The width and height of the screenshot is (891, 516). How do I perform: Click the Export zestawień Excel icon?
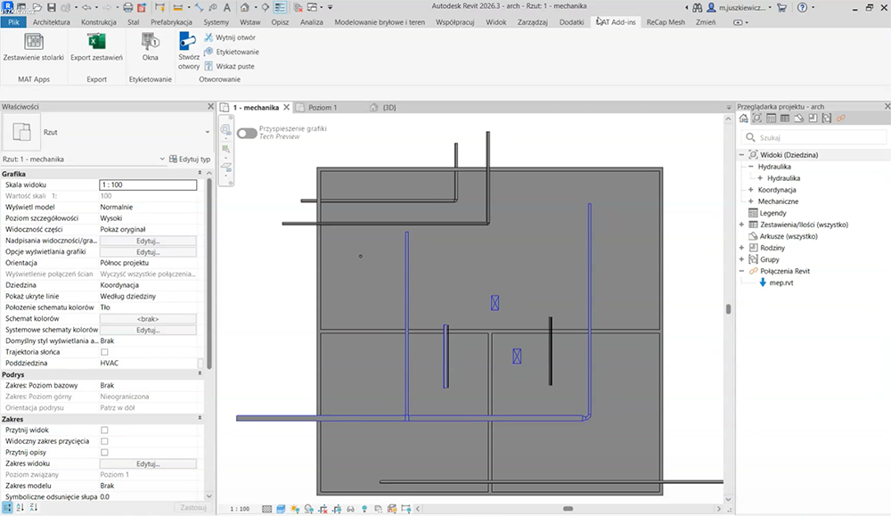pyautogui.click(x=96, y=43)
